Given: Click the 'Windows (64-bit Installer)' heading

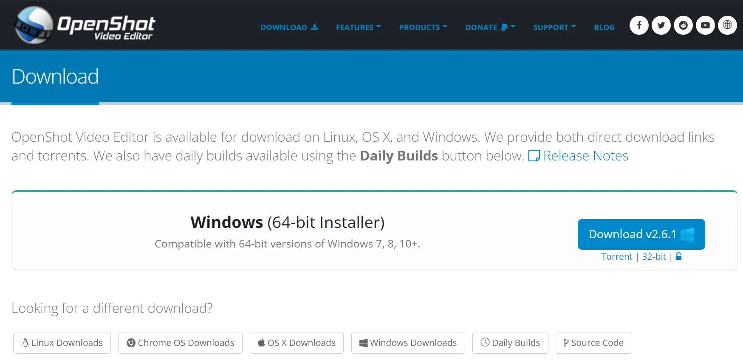Looking at the screenshot, I should pos(288,222).
